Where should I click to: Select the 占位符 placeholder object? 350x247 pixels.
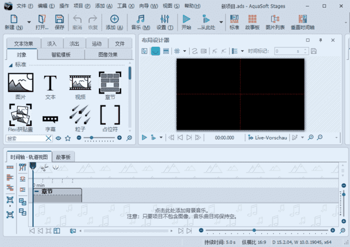(110, 118)
